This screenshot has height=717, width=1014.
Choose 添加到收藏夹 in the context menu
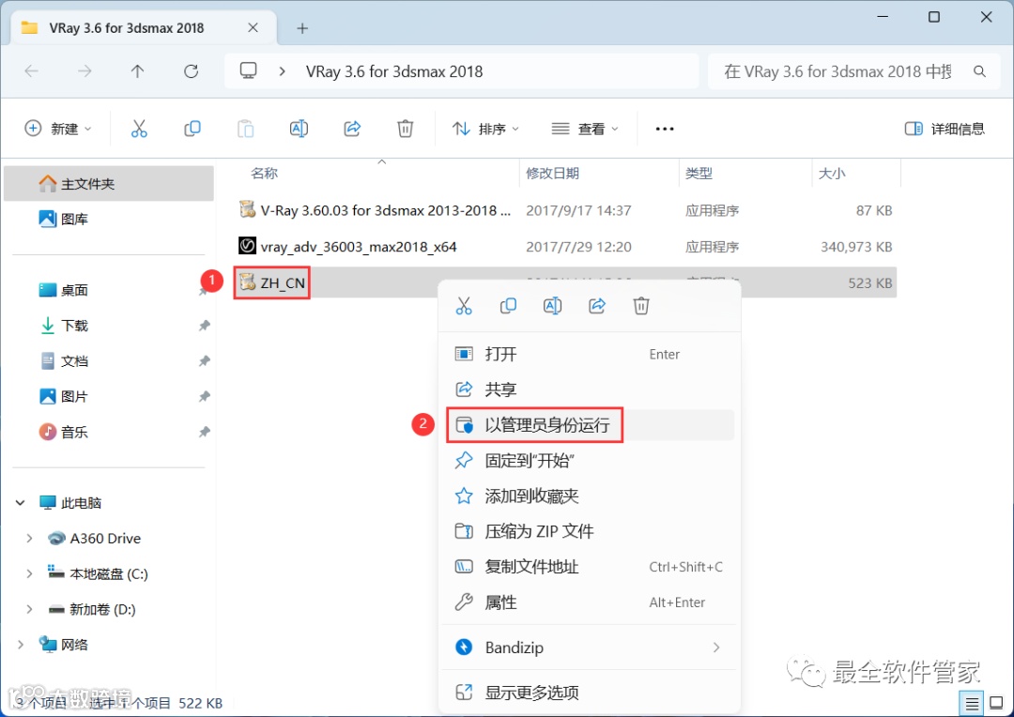click(x=589, y=496)
